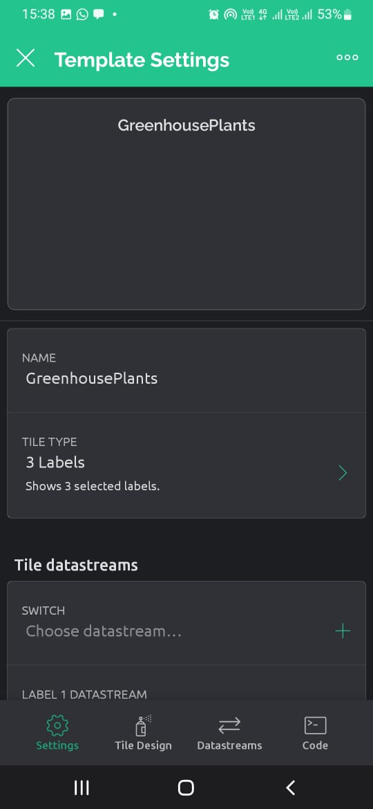Screen dimensions: 373x809
Task: Open the Label 1 Datastream row
Action: click(x=186, y=682)
